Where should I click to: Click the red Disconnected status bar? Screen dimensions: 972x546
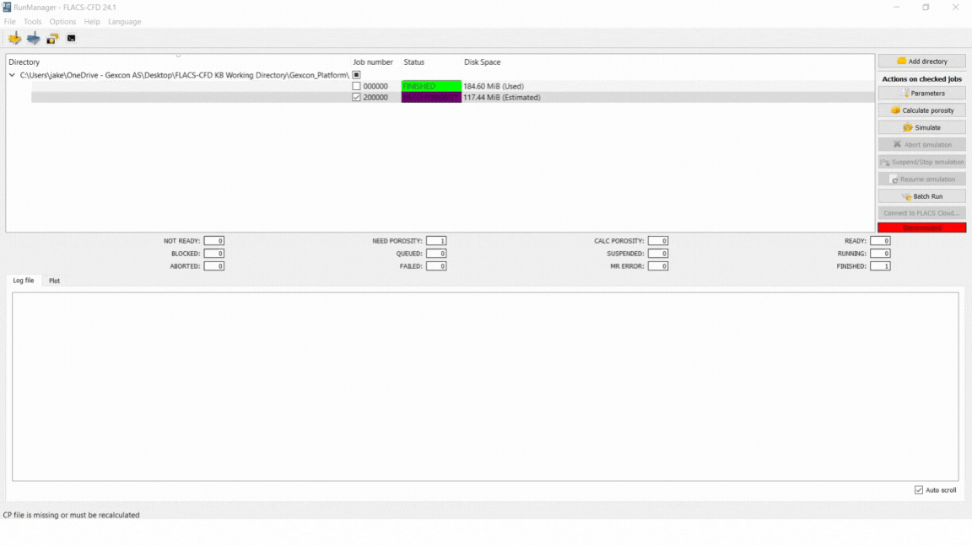[921, 227]
